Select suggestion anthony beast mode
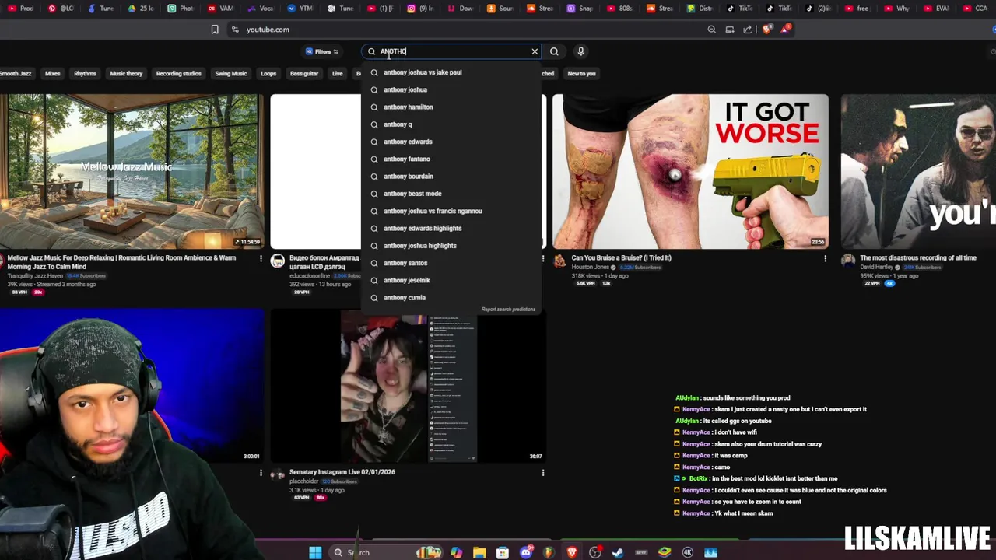Image resolution: width=996 pixels, height=560 pixels. point(451,194)
